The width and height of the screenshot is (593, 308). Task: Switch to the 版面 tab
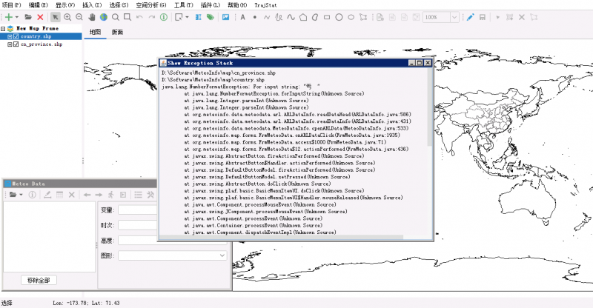point(117,32)
